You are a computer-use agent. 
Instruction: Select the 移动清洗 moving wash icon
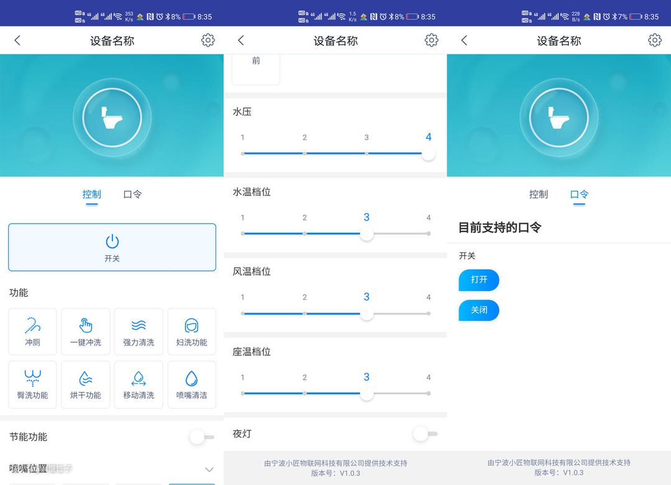pyautogui.click(x=139, y=384)
